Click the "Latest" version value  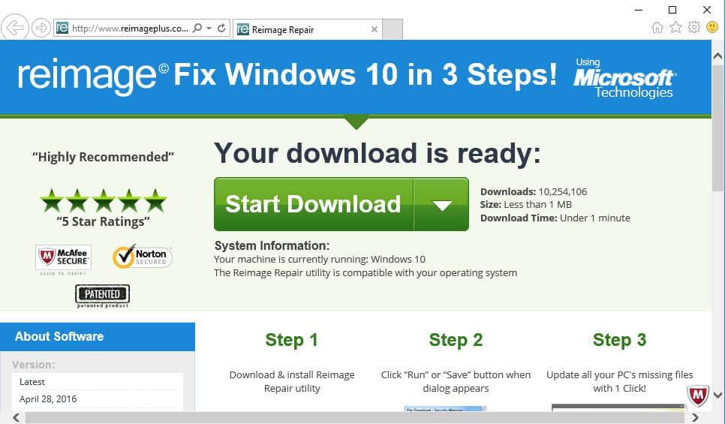click(32, 382)
